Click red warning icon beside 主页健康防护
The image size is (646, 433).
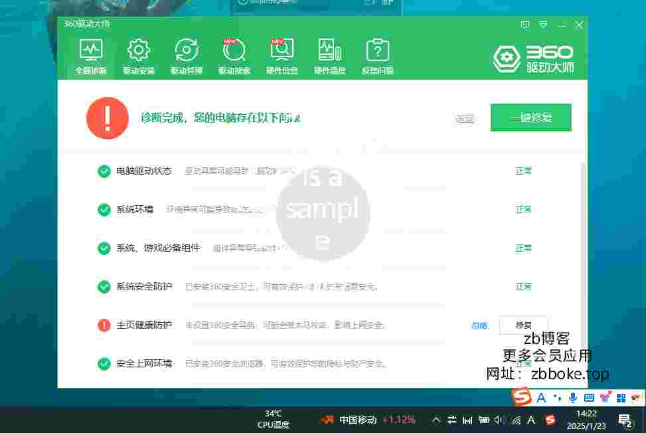(104, 325)
